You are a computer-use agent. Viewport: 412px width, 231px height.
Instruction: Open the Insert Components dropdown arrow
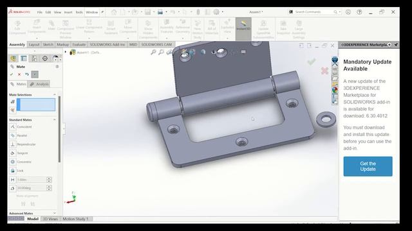coord(37,38)
